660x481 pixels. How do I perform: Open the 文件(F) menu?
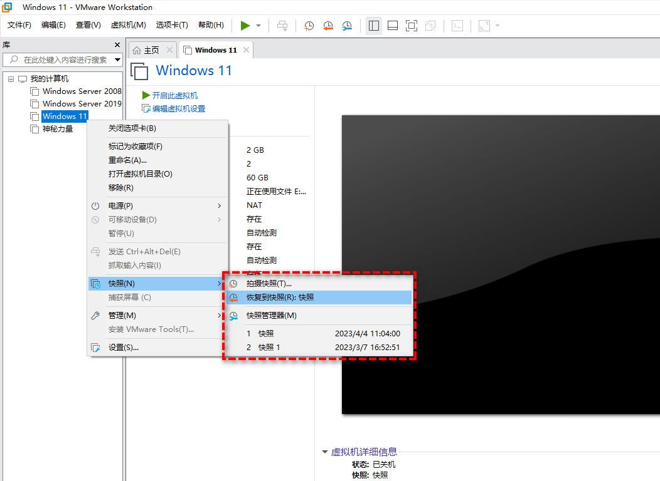point(19,25)
